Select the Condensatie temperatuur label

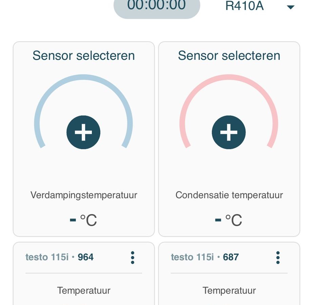pyautogui.click(x=229, y=195)
